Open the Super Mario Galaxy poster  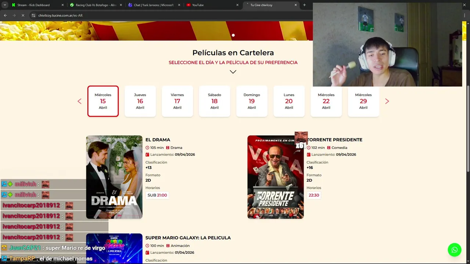pos(114,249)
